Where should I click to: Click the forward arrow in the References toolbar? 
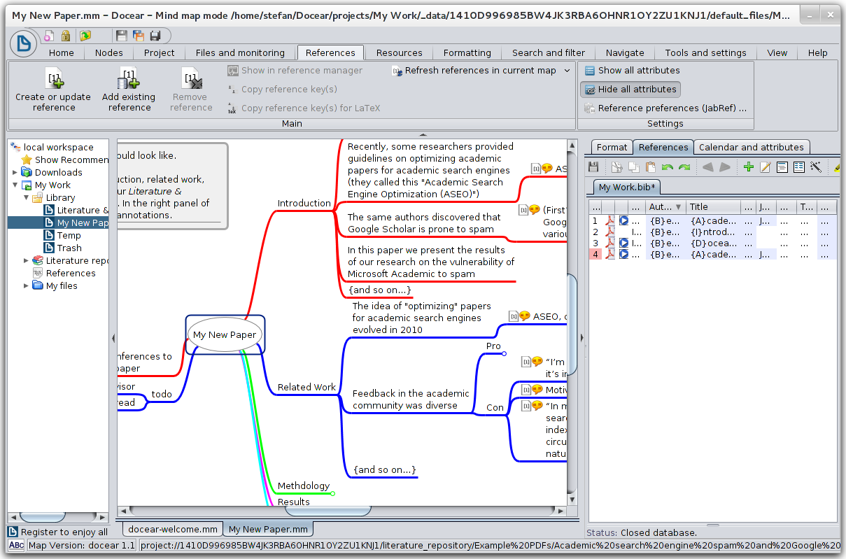(x=724, y=167)
